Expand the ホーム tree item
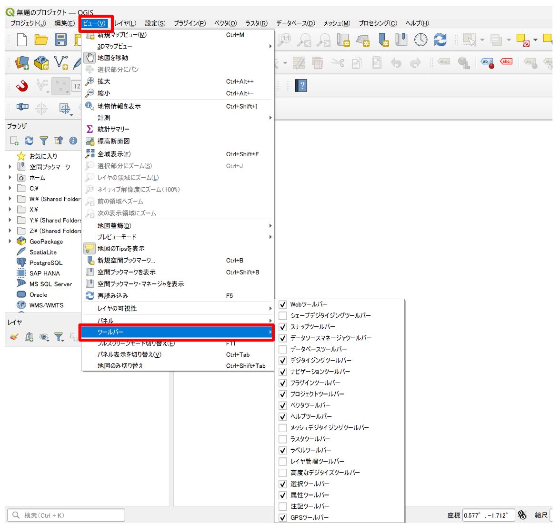 coord(10,177)
